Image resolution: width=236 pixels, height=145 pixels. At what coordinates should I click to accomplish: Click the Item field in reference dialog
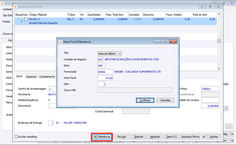101,84
